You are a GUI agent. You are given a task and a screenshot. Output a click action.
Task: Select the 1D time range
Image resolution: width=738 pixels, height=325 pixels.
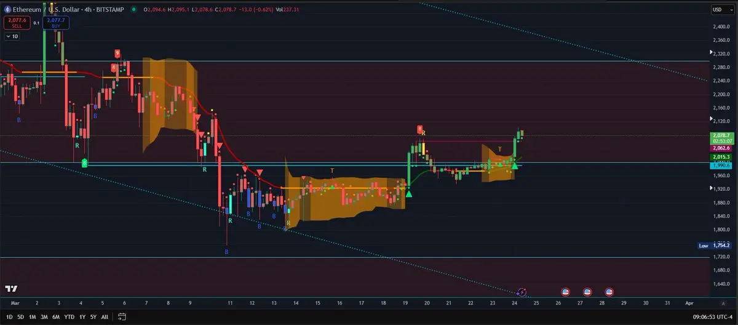[x=9, y=317]
